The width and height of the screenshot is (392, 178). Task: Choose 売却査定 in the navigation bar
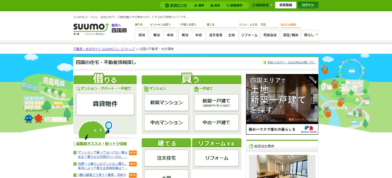click(x=269, y=35)
